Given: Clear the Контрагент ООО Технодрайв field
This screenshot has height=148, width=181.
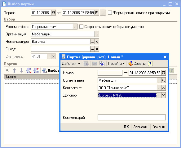Looking at the screenshot, I should [x=163, y=88].
